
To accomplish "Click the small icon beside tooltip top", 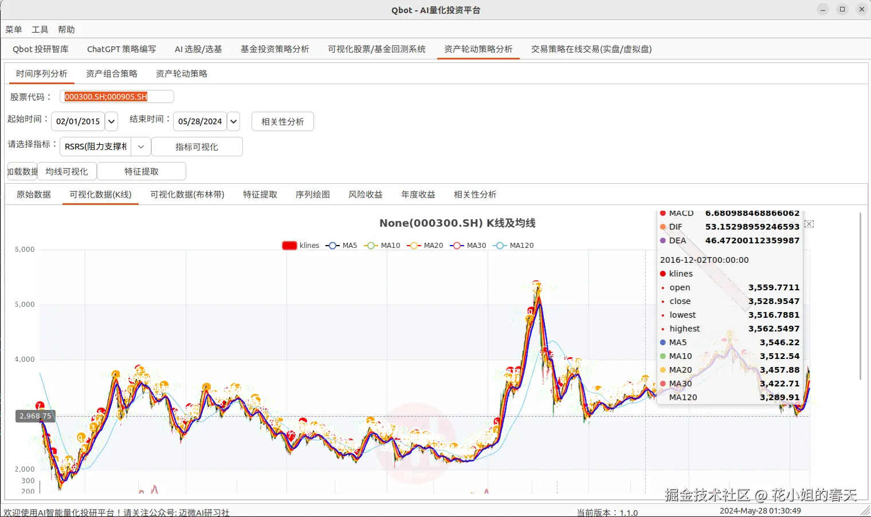I will coord(809,224).
